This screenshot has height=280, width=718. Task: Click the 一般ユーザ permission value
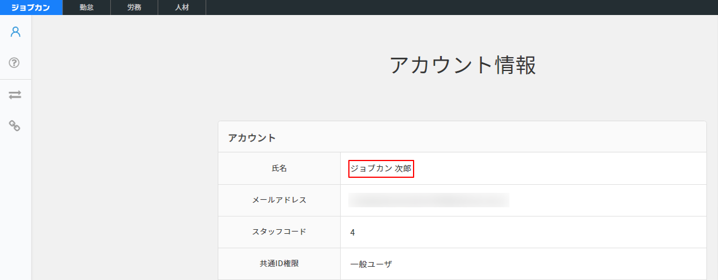click(371, 264)
